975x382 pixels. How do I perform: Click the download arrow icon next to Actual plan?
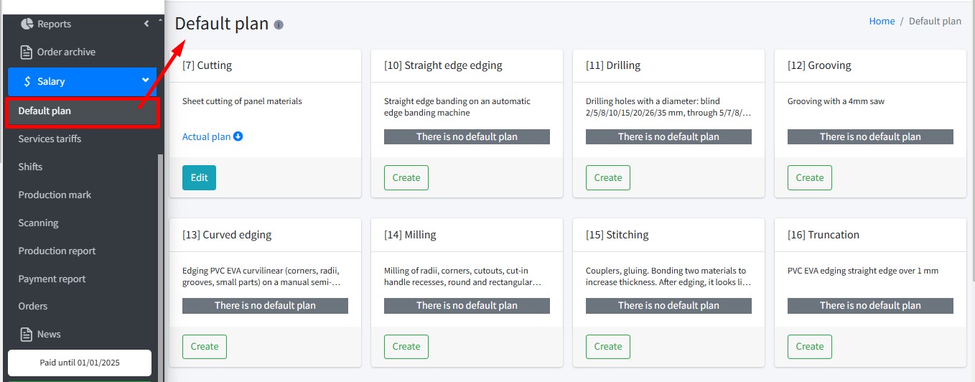238,136
